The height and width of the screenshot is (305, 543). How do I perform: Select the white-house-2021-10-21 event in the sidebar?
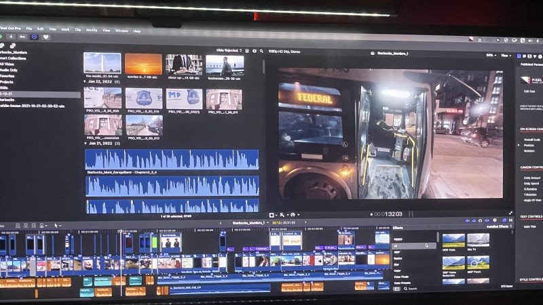pyautogui.click(x=32, y=106)
